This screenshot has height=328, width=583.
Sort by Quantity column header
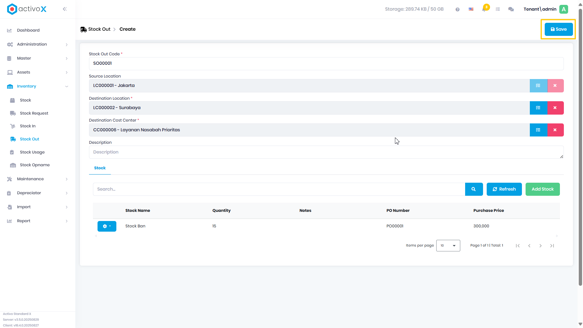click(x=221, y=211)
